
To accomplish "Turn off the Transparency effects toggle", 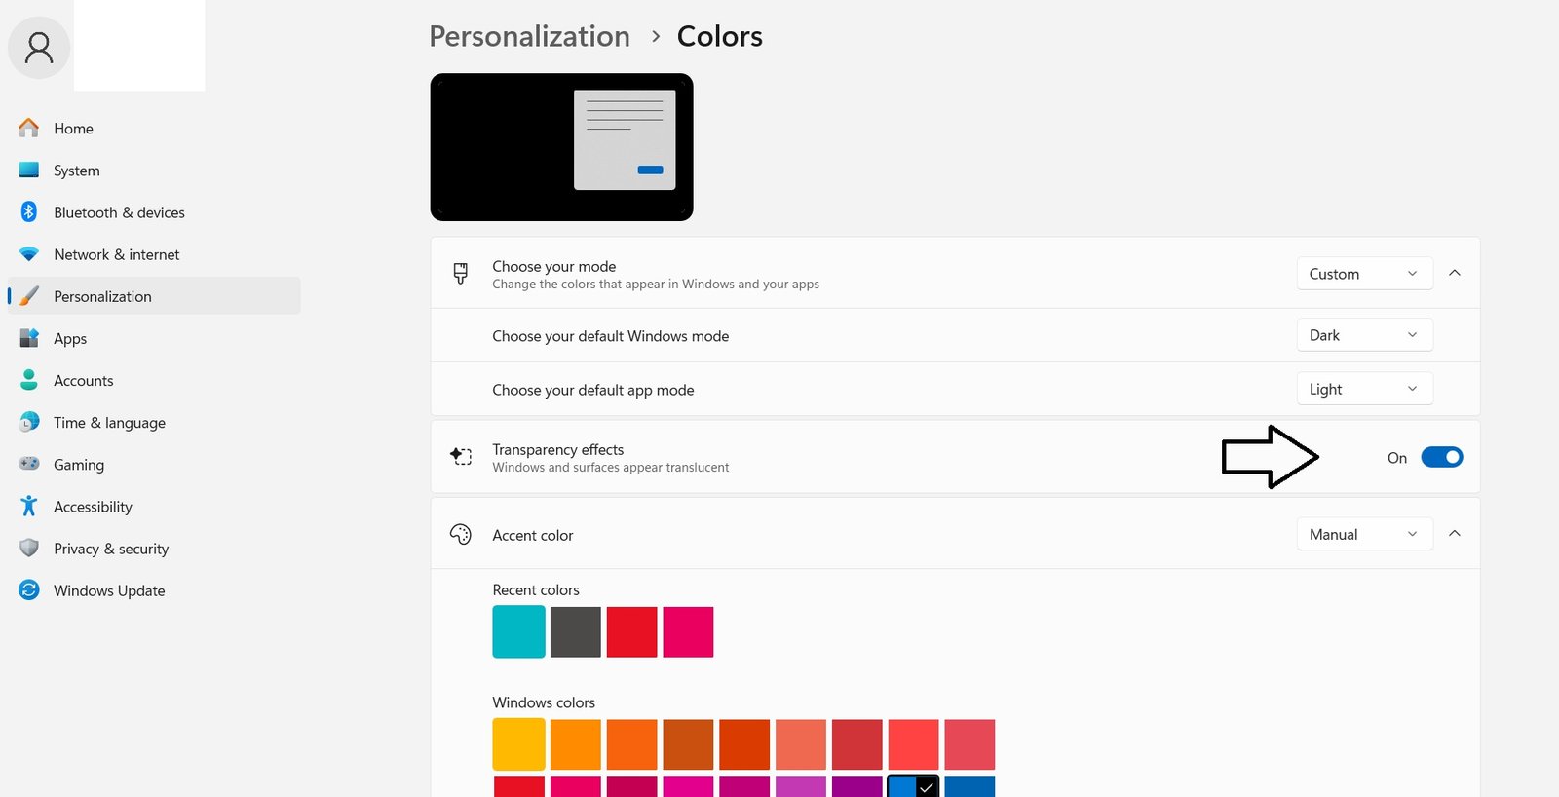I will point(1442,457).
